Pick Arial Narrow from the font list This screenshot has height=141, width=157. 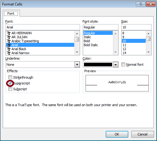[x=40, y=53]
